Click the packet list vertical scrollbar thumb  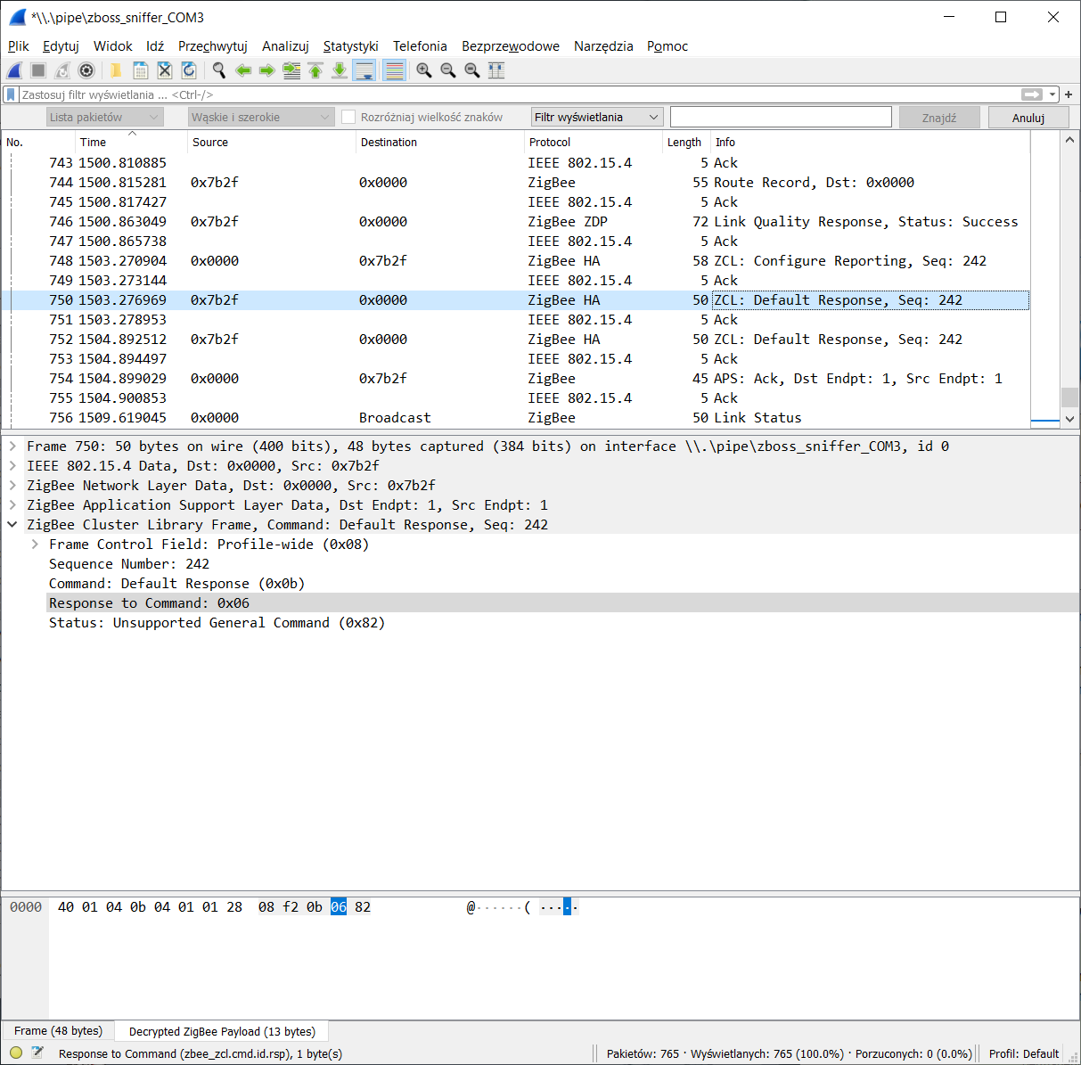click(x=1069, y=397)
